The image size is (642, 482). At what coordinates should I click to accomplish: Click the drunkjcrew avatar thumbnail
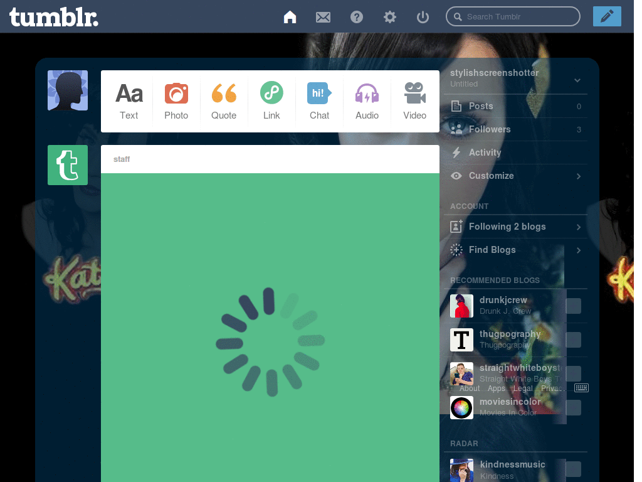(461, 306)
